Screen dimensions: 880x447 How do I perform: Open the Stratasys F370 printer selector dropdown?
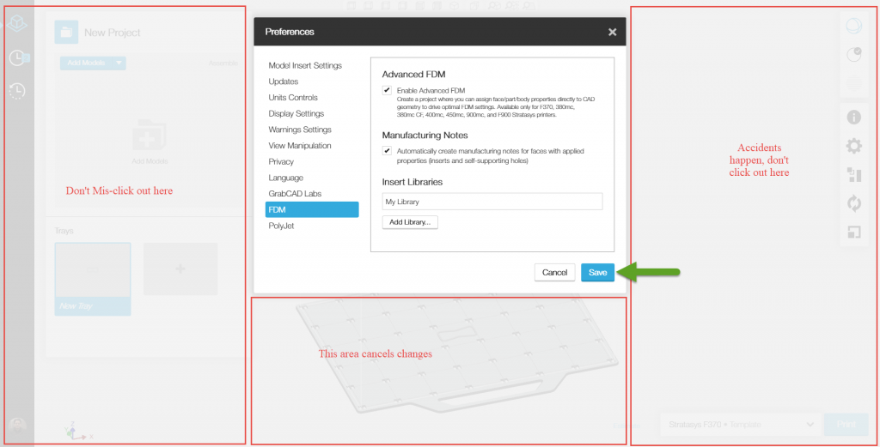(x=739, y=425)
